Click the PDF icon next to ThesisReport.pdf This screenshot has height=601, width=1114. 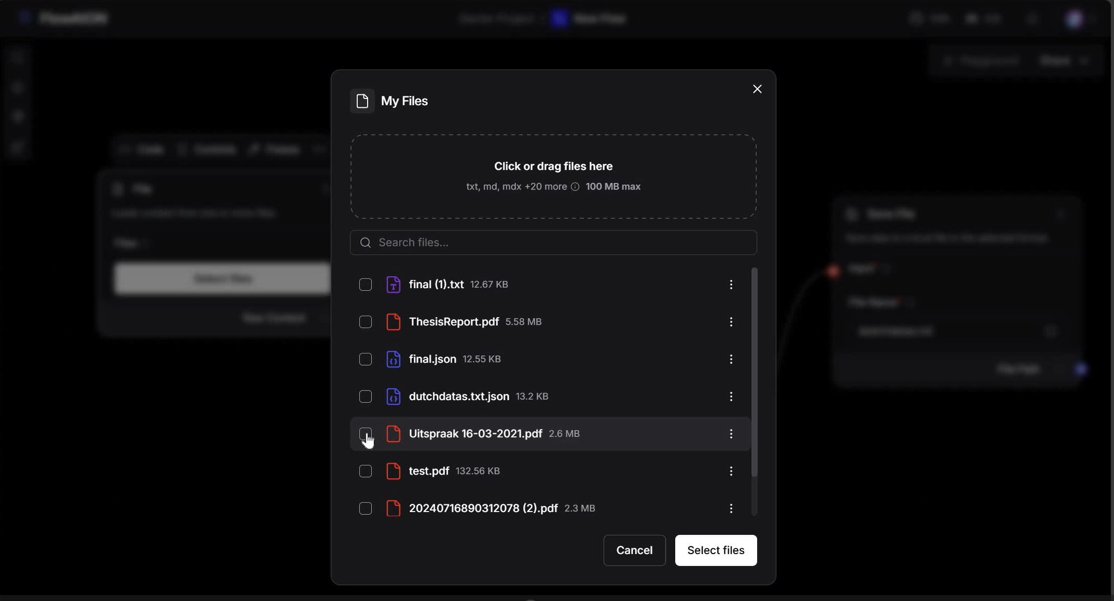point(393,322)
